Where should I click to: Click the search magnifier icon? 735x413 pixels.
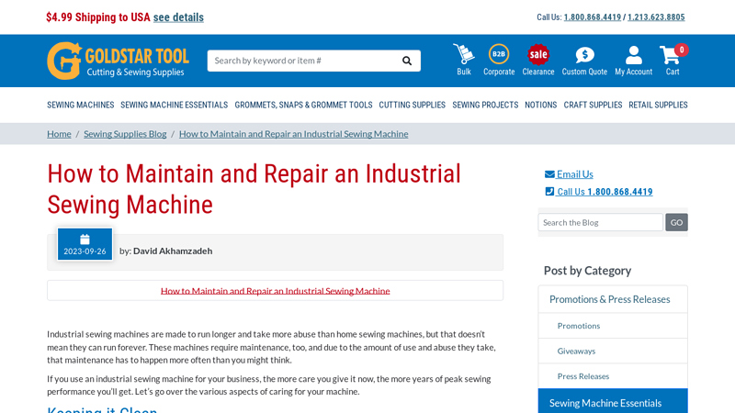(407, 61)
